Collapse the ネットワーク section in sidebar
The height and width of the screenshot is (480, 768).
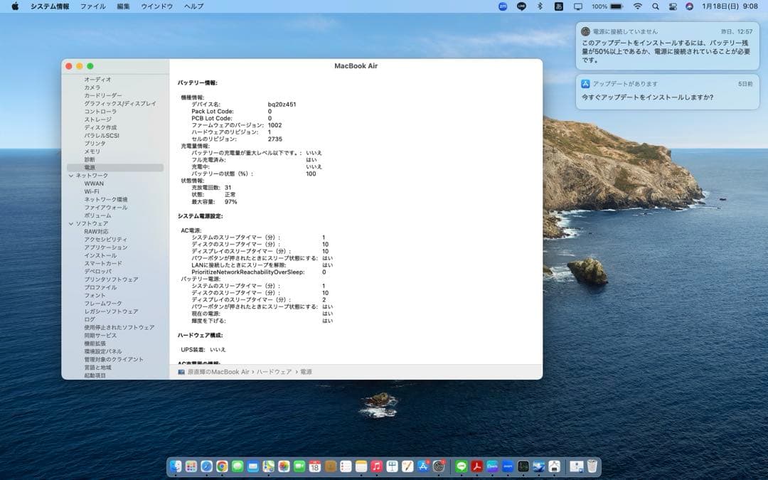(x=71, y=175)
